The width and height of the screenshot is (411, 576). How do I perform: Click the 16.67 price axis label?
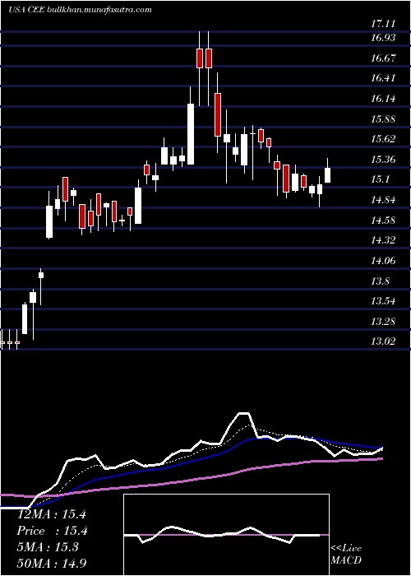pos(383,58)
